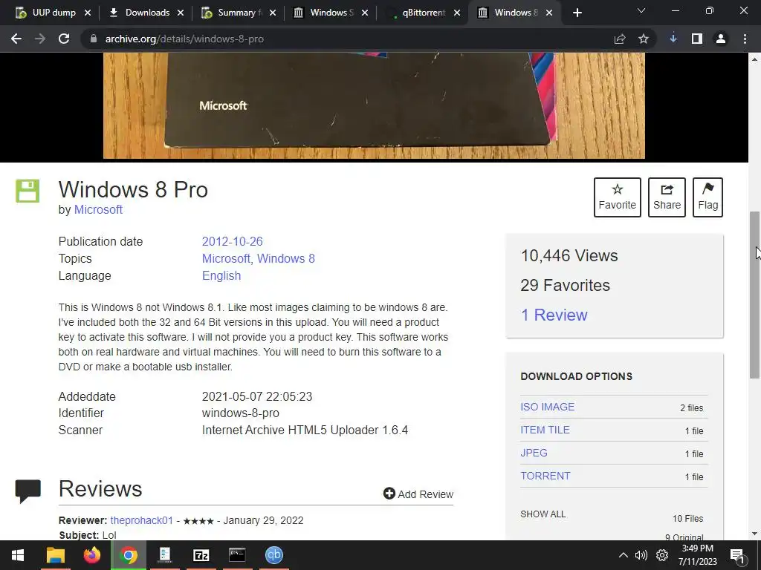Reload the archive.org page

click(64, 39)
